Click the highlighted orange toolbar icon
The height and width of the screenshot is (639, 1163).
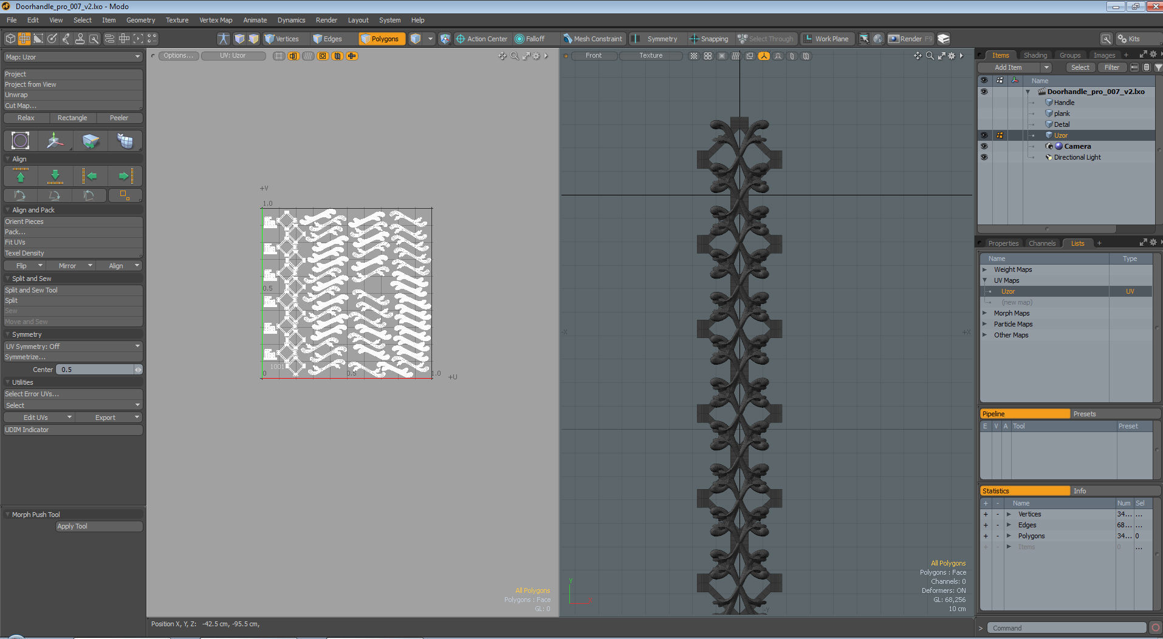pyautogui.click(x=24, y=39)
